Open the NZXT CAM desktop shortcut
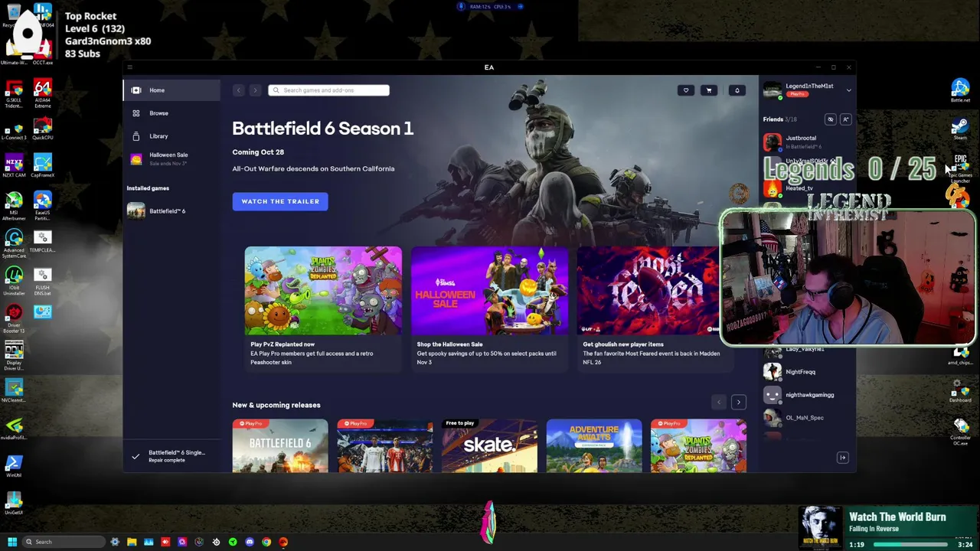980x551 pixels. coord(14,166)
